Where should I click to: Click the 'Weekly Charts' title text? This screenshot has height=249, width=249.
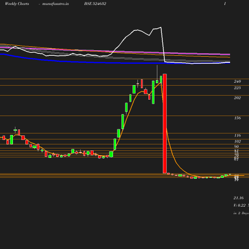tap(17, 3)
